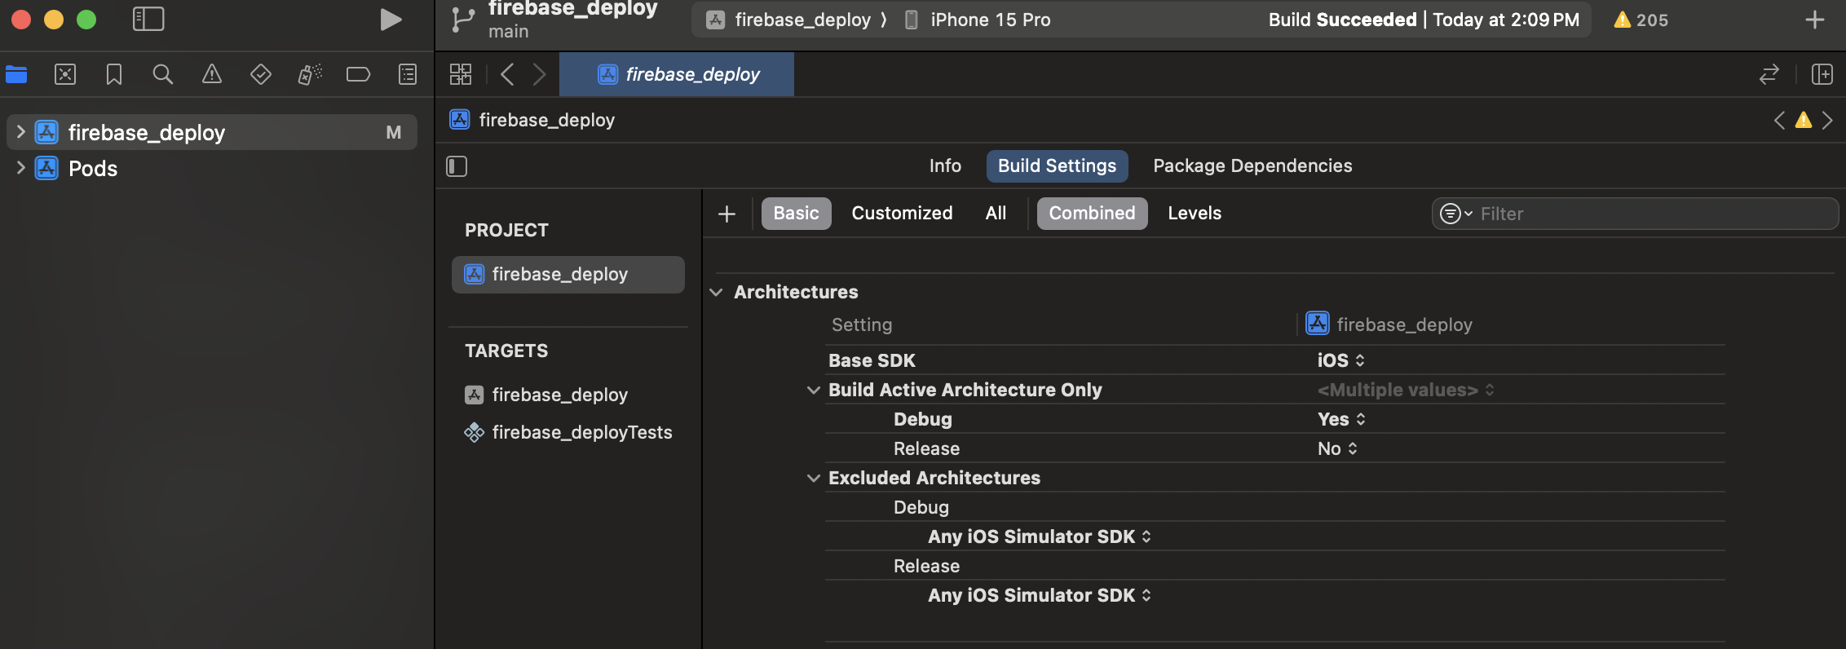Image resolution: width=1846 pixels, height=649 pixels.
Task: Show All build settings
Action: click(996, 214)
